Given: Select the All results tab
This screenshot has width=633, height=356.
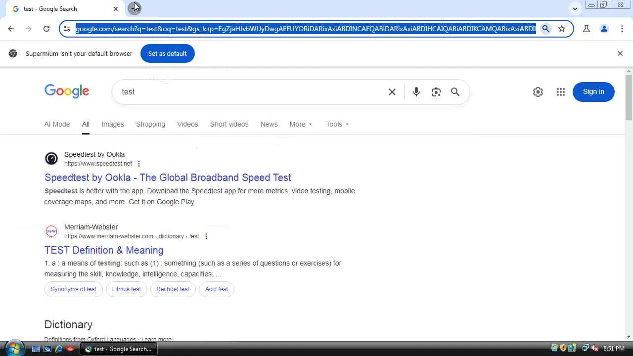Looking at the screenshot, I should 86,124.
